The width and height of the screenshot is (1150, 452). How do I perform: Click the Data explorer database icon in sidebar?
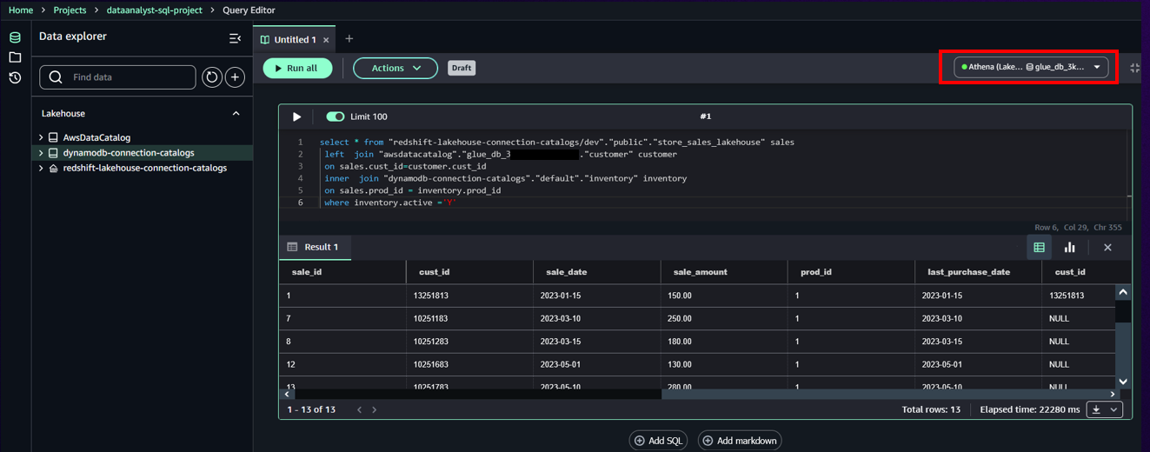point(15,37)
